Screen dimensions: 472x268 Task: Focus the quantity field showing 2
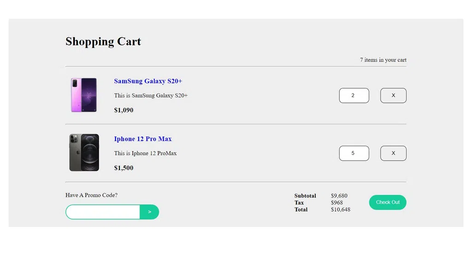354,95
